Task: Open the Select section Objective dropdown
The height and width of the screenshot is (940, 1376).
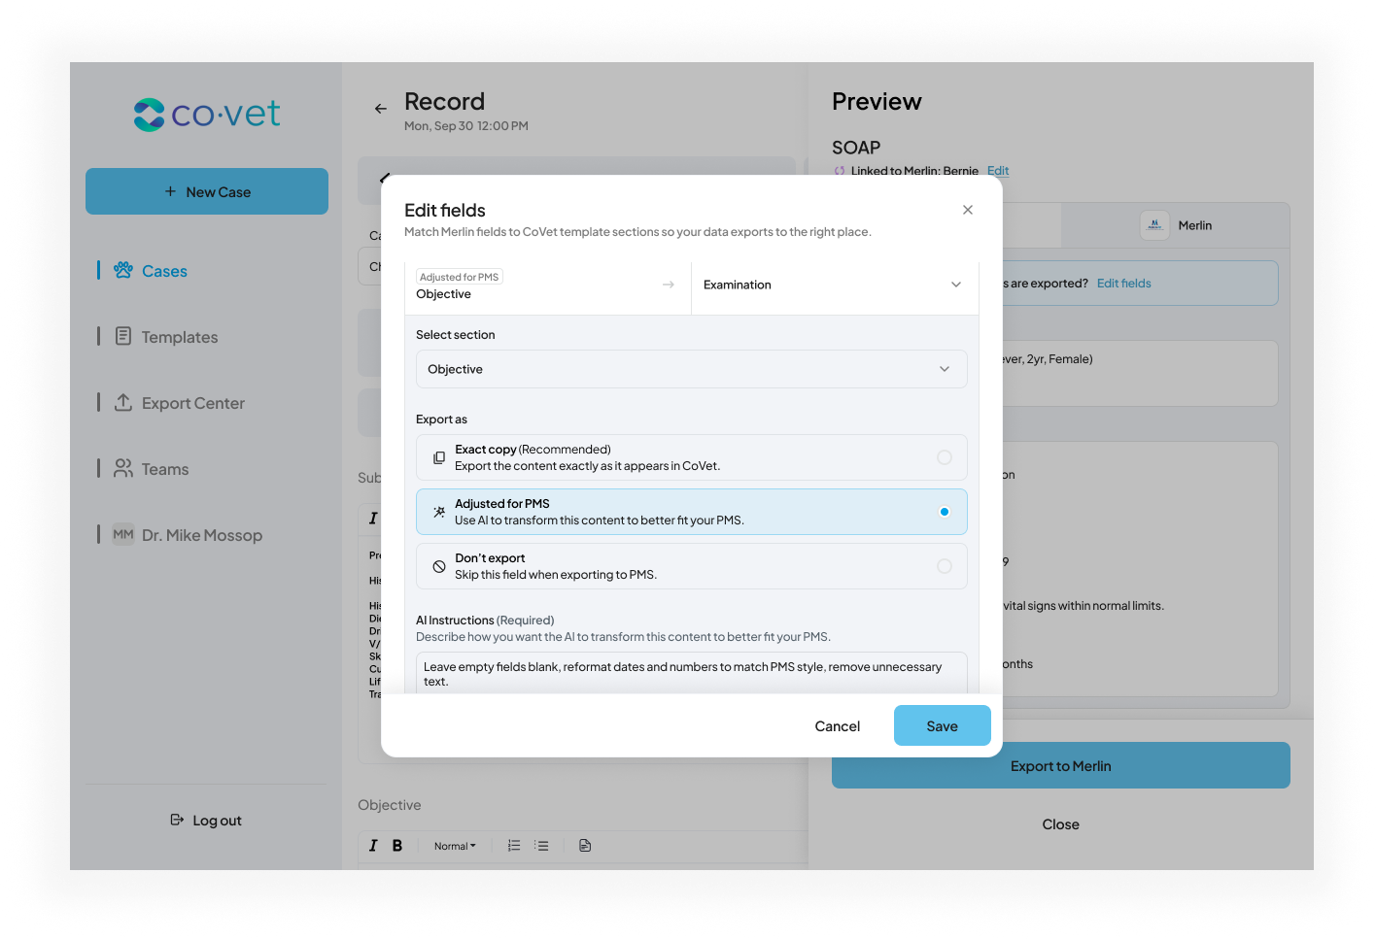Action: (692, 369)
